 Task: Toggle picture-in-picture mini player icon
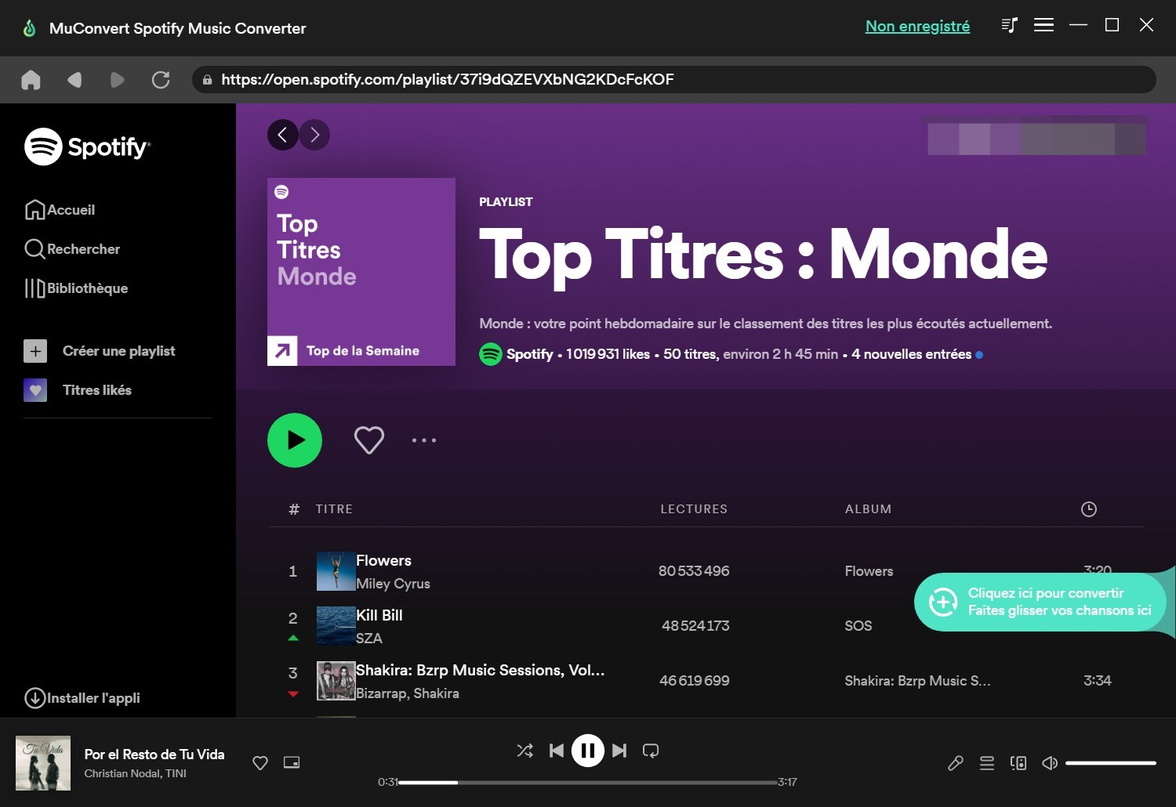click(292, 762)
